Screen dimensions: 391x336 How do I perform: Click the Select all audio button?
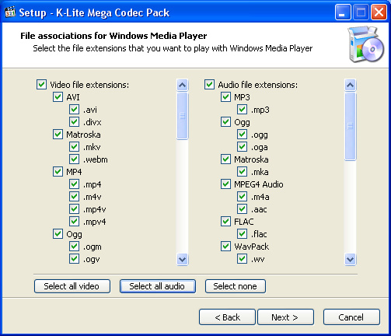click(x=158, y=286)
